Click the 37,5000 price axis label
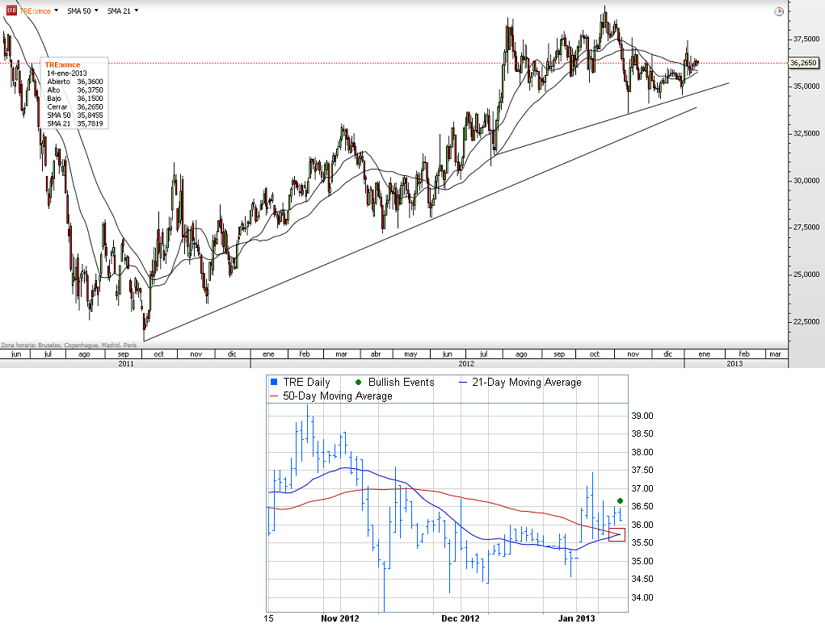 [806, 39]
